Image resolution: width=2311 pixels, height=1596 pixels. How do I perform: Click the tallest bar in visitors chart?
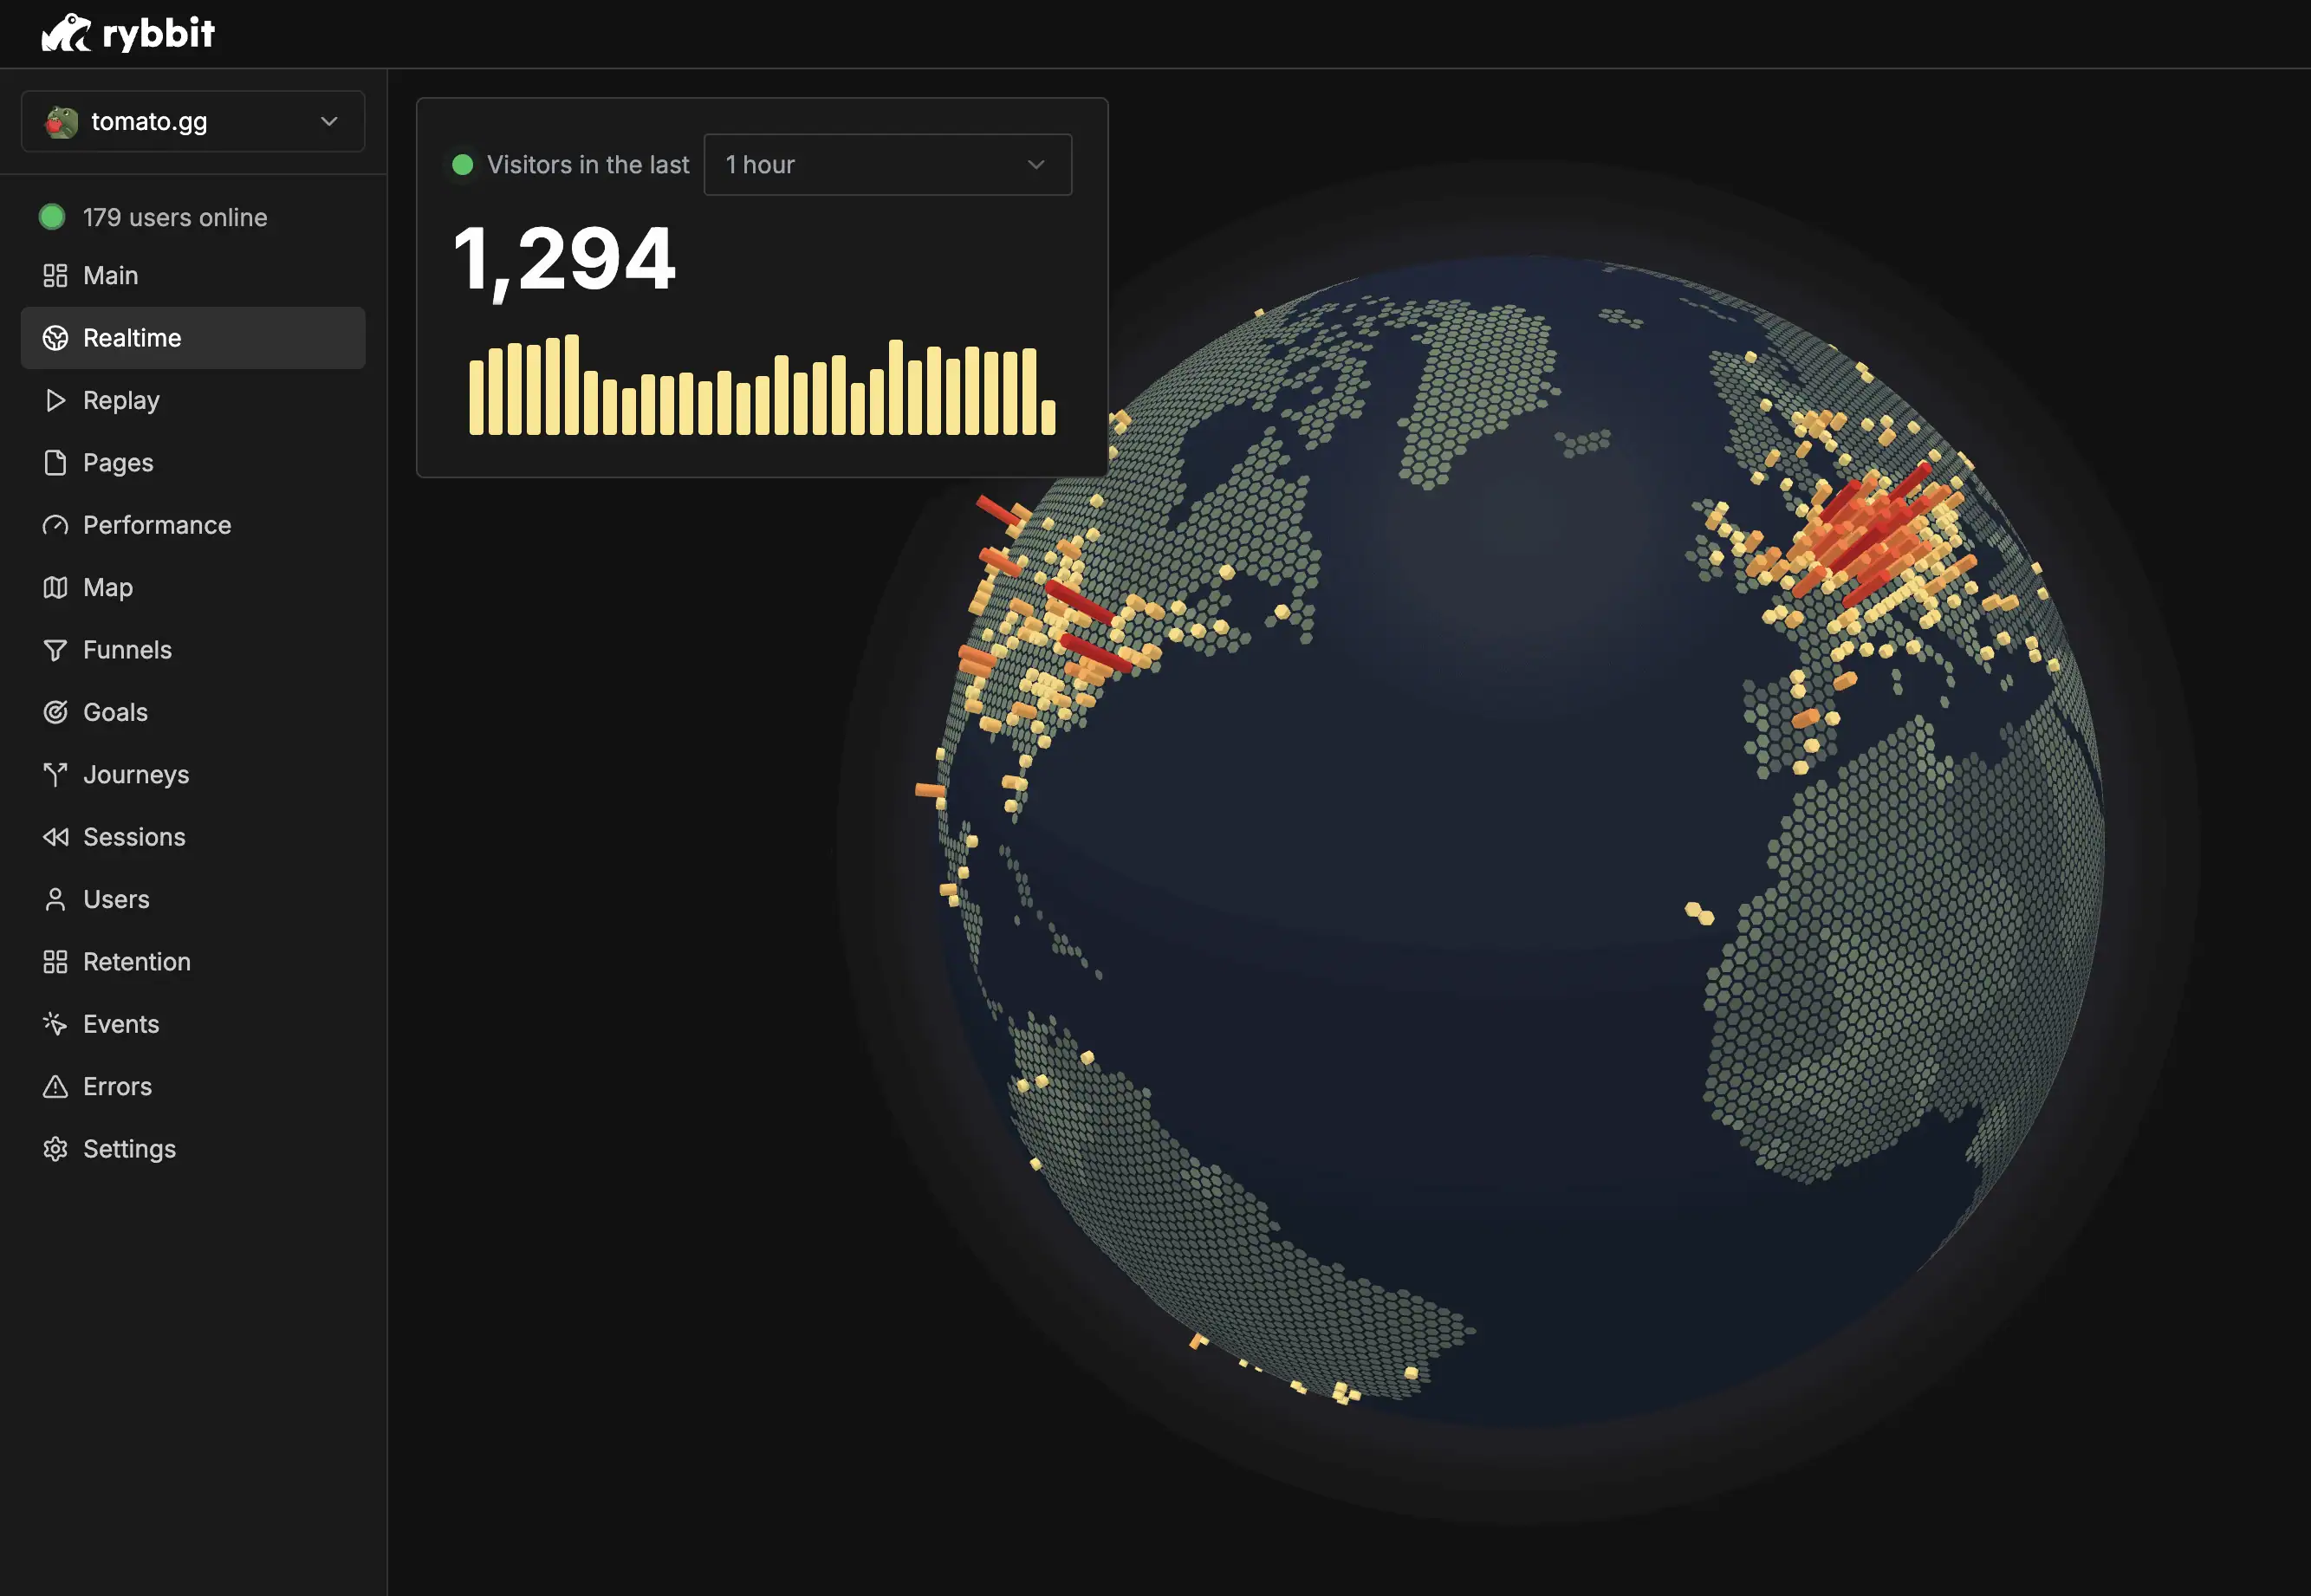tap(571, 385)
